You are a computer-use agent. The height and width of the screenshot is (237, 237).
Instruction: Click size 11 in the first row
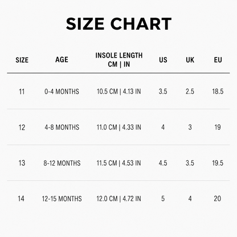point(22,92)
